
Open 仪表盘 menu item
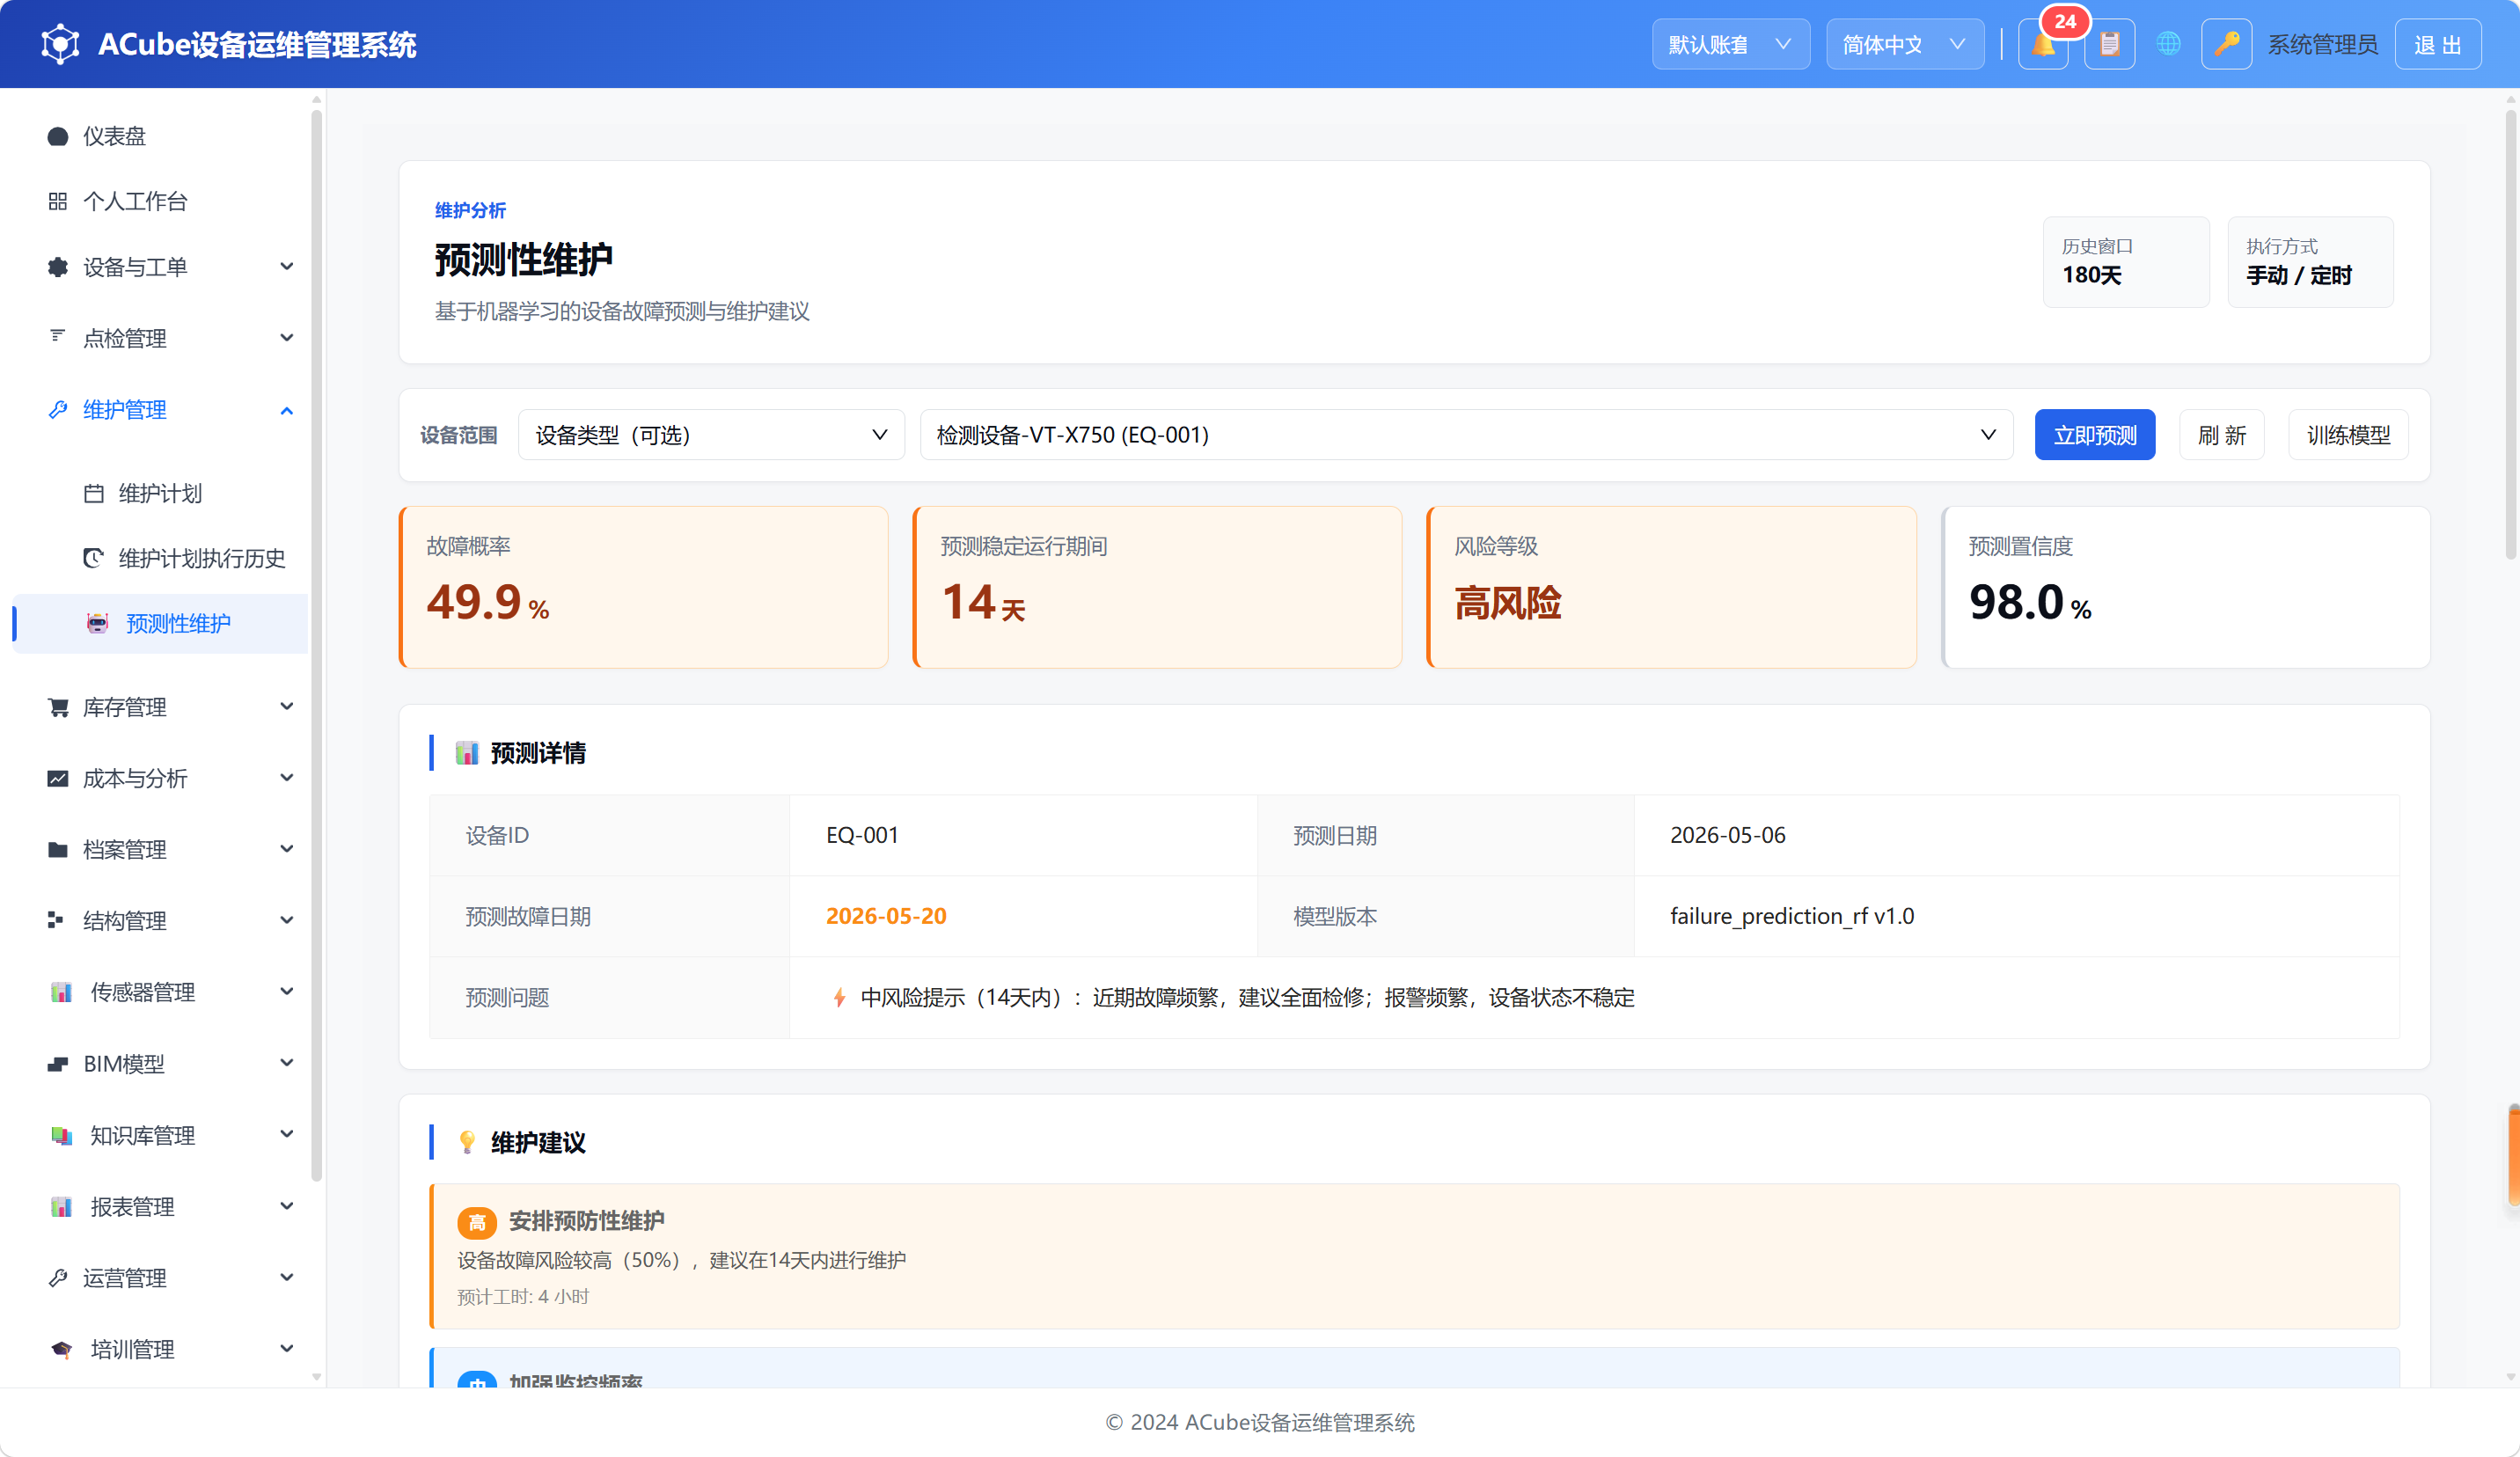[x=160, y=136]
